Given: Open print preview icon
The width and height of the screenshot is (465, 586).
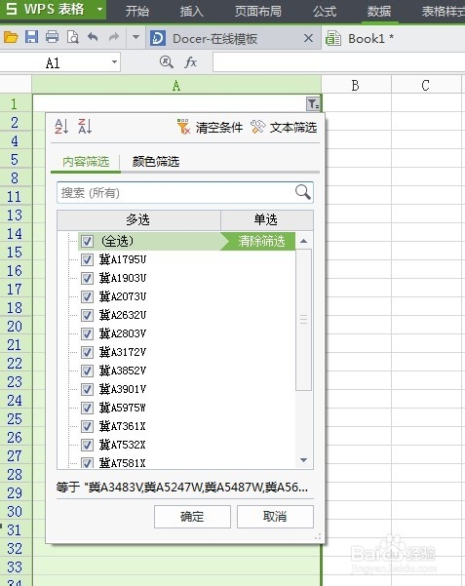Looking at the screenshot, I should point(72,37).
